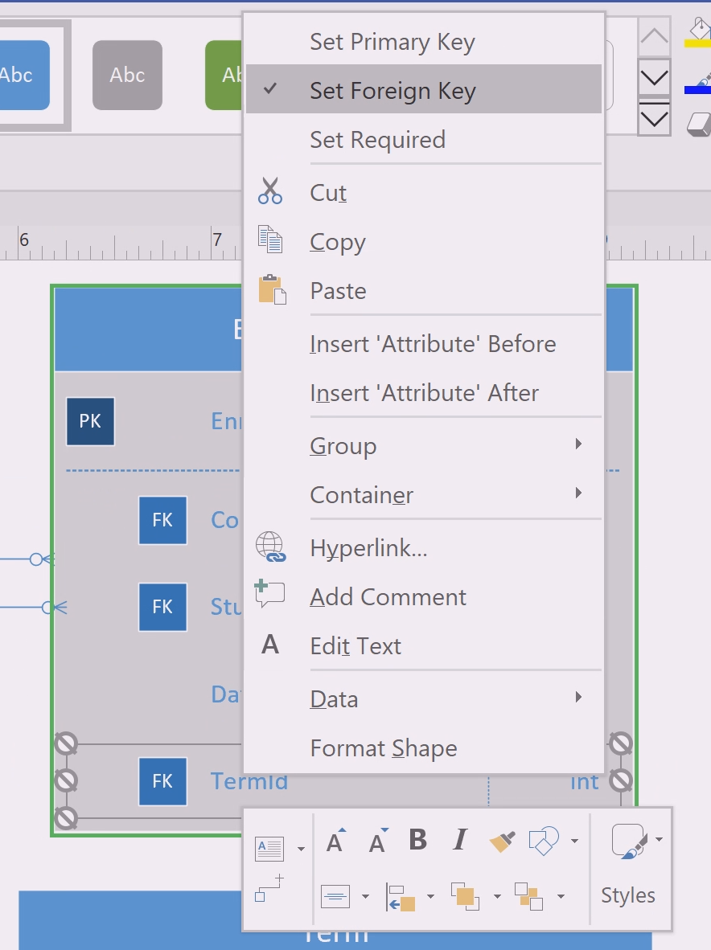Select Insert 'Attribute' After
Image resolution: width=711 pixels, height=950 pixels.
point(424,392)
